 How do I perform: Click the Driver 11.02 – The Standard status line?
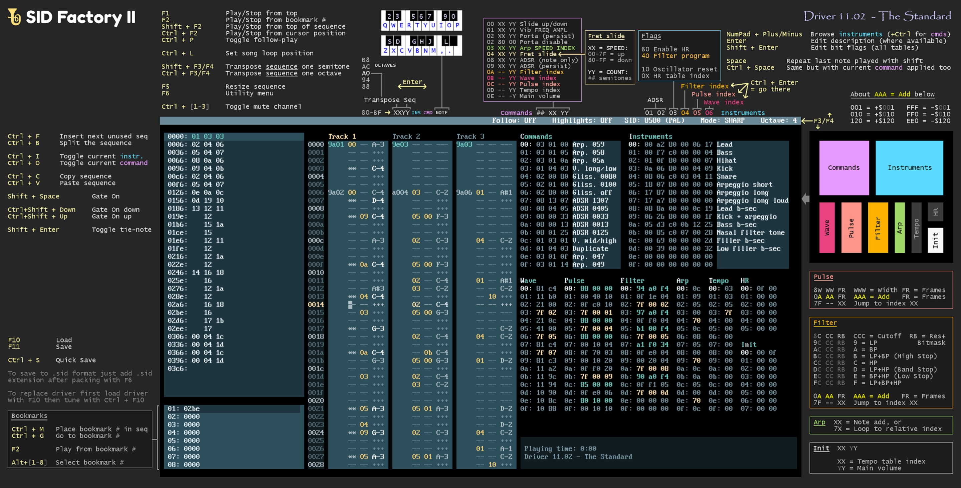[578, 457]
